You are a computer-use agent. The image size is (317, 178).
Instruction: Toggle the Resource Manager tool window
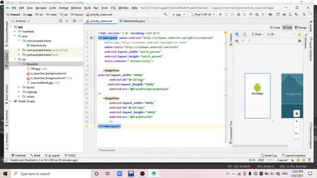click(6, 34)
